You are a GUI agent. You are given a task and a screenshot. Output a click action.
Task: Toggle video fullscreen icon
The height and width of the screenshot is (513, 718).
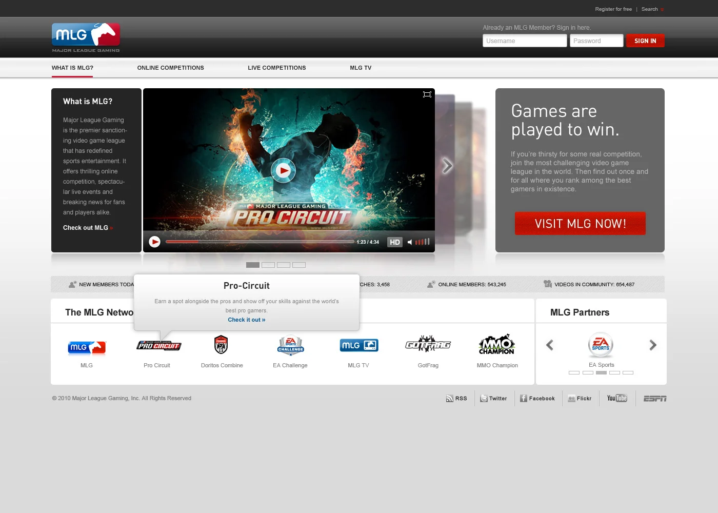427,94
